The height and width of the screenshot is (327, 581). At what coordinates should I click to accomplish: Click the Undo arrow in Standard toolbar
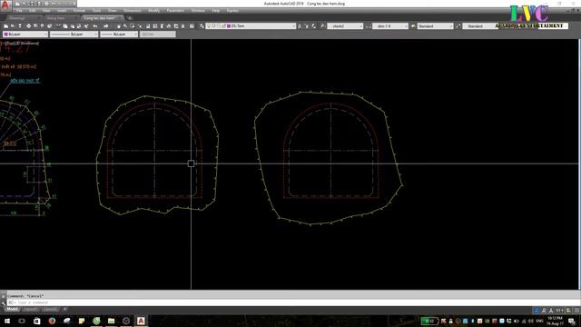94,26
